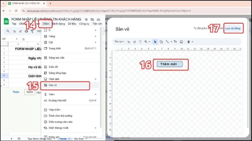Image resolution: width=252 pixels, height=141 pixels.
Task: Open the drawing Zoom dropdown
Action: (147, 42)
